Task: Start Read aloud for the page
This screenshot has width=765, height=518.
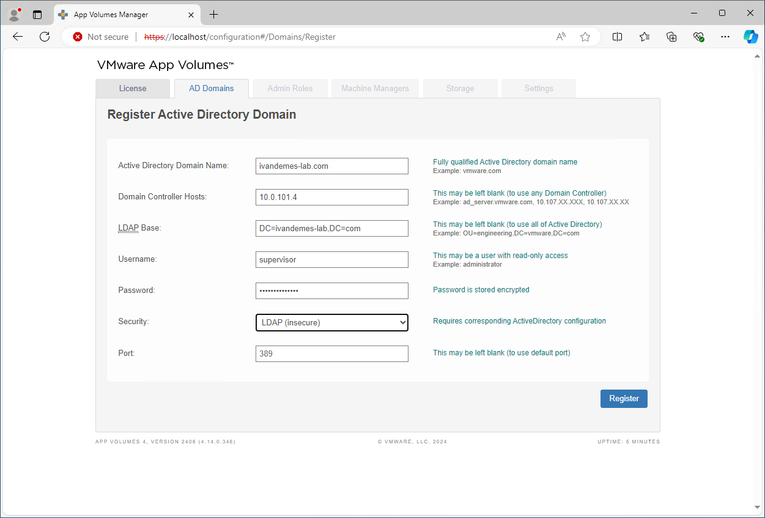Action: coord(560,37)
